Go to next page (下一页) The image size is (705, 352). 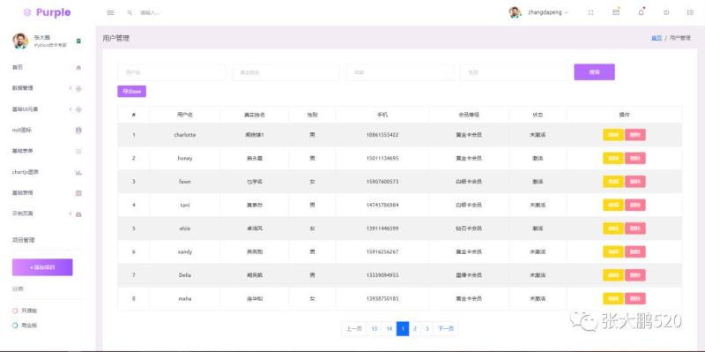pos(446,328)
